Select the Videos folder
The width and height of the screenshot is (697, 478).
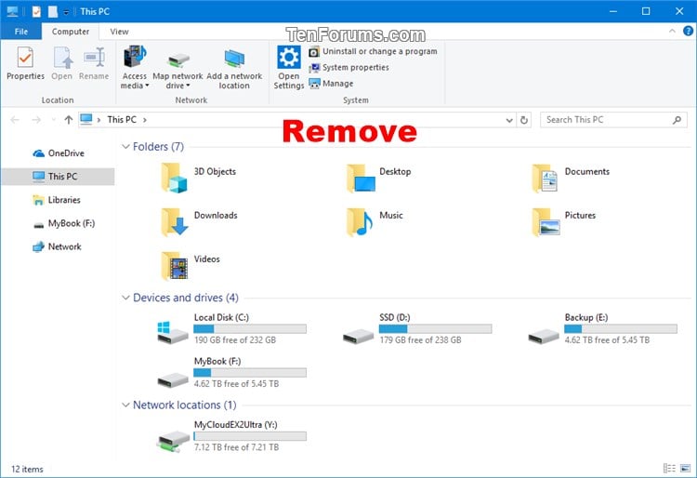coord(191,265)
